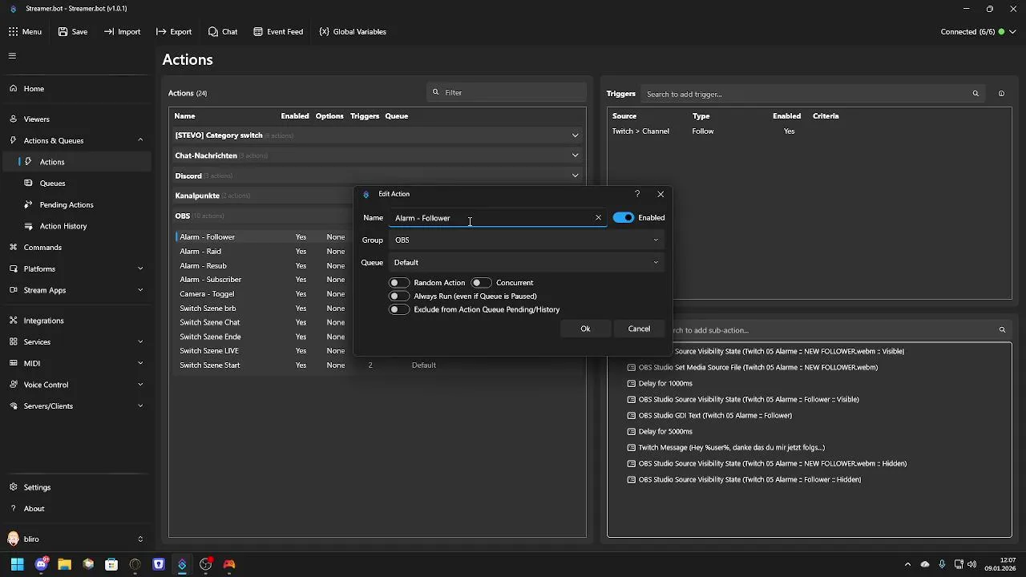Open About in the sidebar
The image size is (1026, 577).
[75, 509]
